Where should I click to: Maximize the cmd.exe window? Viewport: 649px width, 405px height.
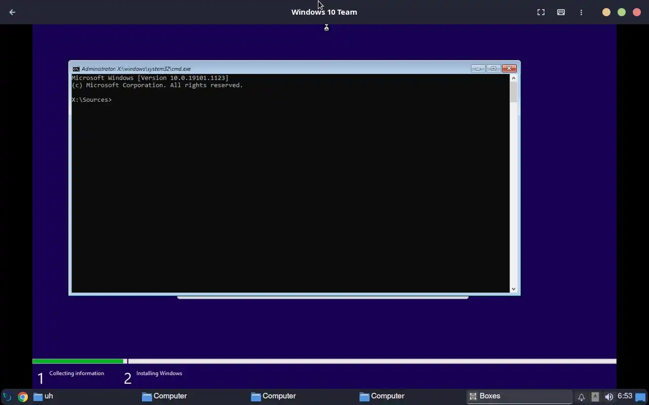(493, 68)
